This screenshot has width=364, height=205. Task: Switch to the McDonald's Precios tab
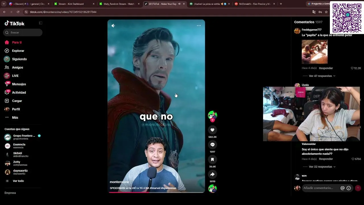tap(255, 4)
